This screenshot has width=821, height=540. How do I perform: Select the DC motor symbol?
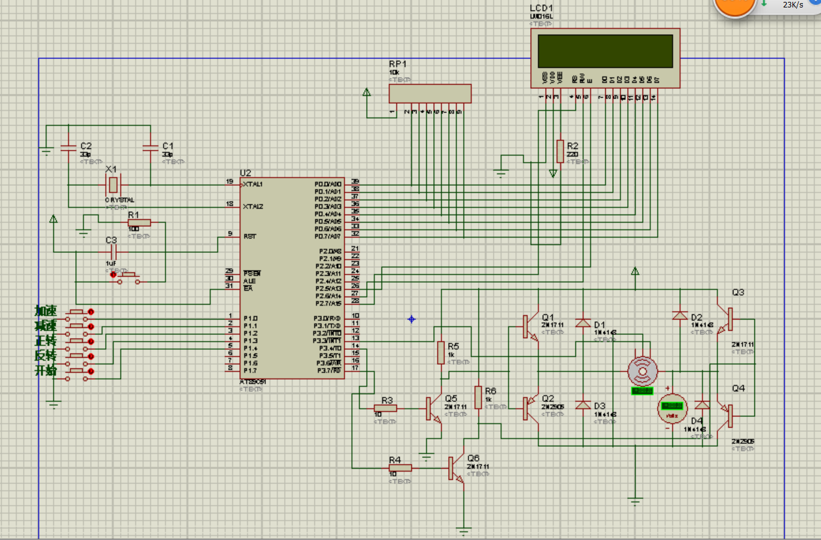(641, 372)
